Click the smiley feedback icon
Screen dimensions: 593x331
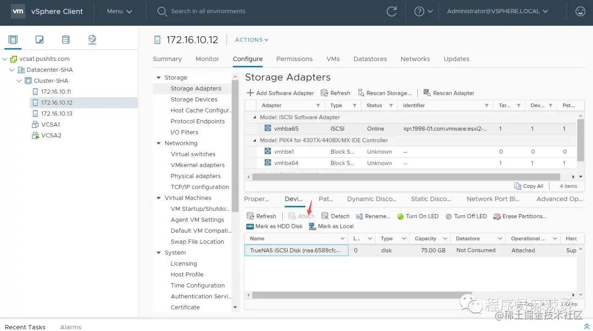click(580, 12)
